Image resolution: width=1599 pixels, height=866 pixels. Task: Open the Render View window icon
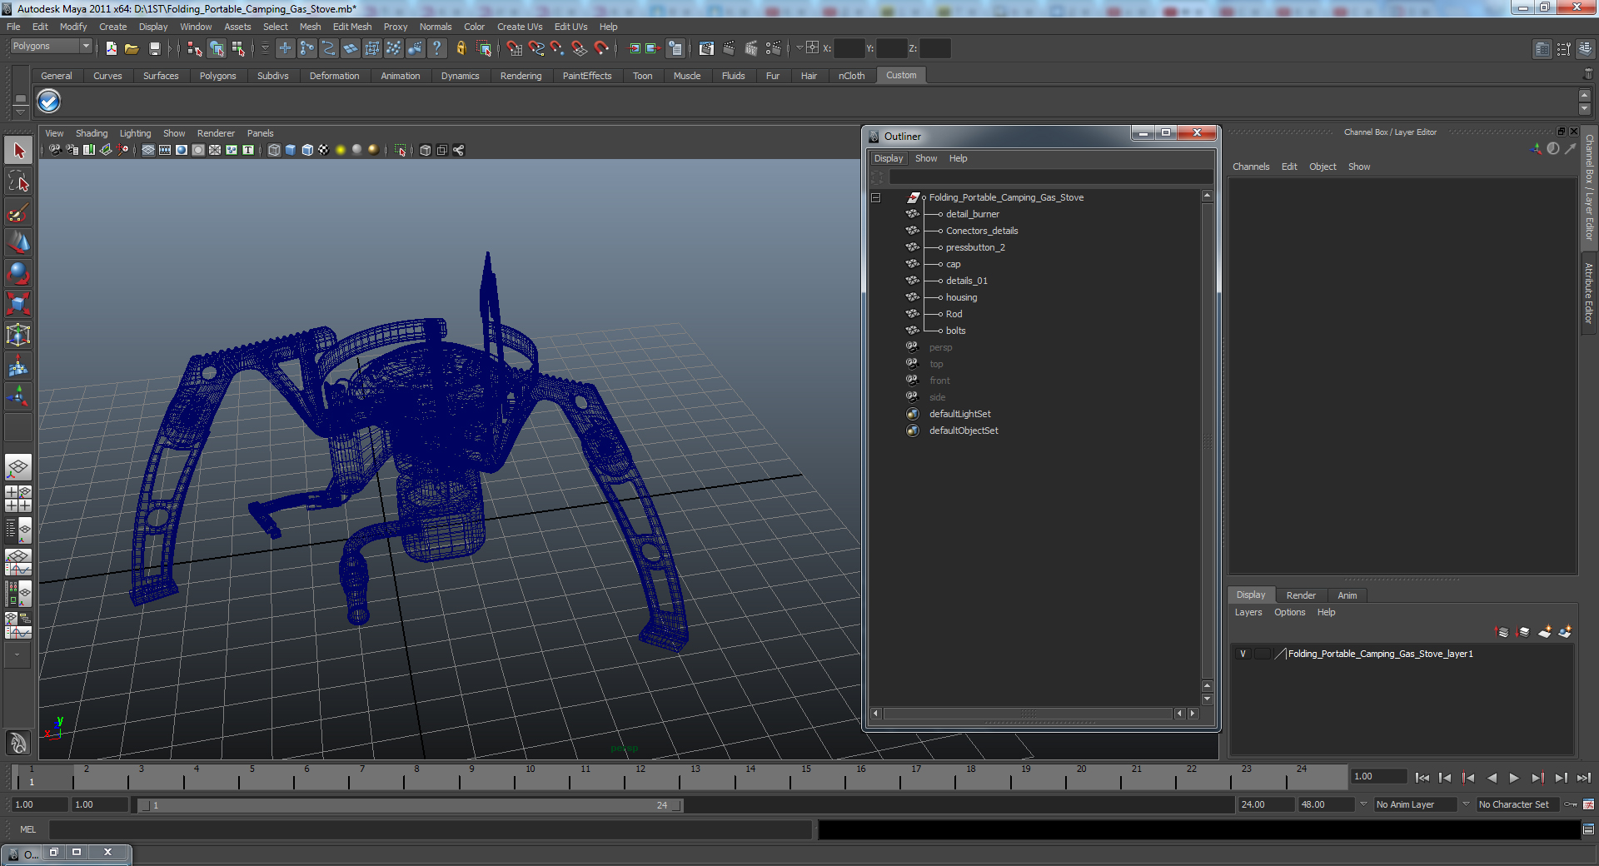pyautogui.click(x=706, y=48)
